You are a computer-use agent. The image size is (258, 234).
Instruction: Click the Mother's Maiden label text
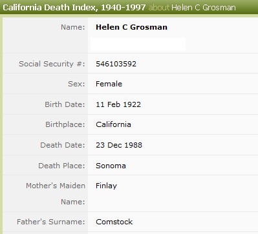(x=56, y=186)
